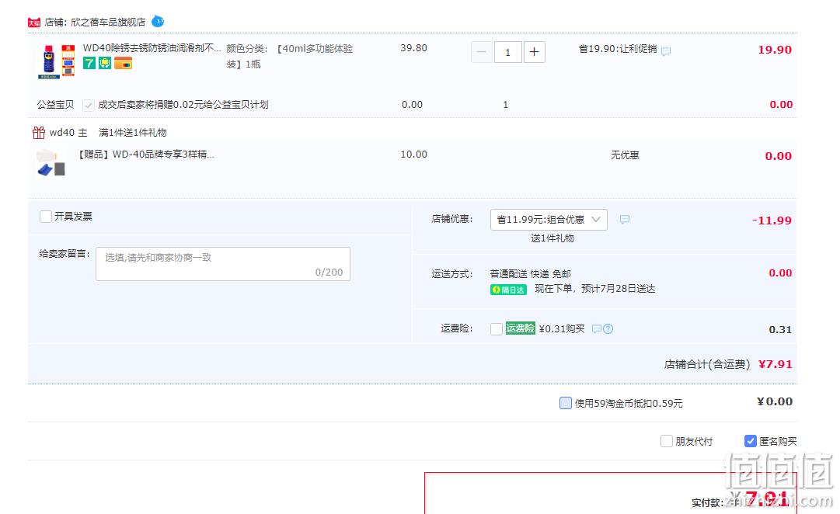Toggle 使用59淘金币抵扣0.59元 checkbox
Image resolution: width=840 pixels, height=514 pixels.
coord(565,403)
